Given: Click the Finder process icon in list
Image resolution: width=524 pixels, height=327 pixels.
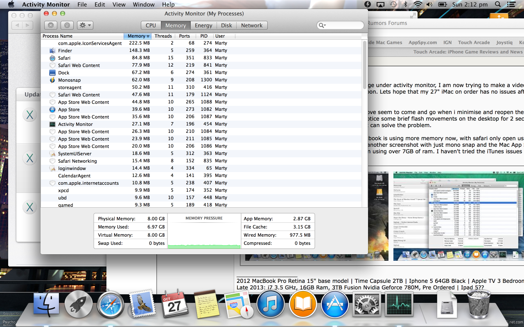Looking at the screenshot, I should (52, 51).
